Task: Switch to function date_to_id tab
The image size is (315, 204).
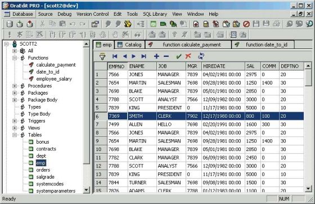Action: click(263, 45)
